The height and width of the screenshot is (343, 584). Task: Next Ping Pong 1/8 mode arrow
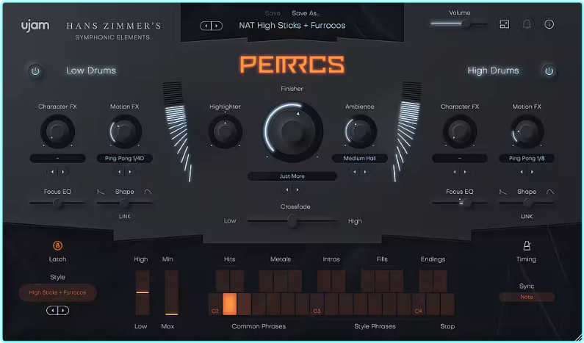coord(533,172)
